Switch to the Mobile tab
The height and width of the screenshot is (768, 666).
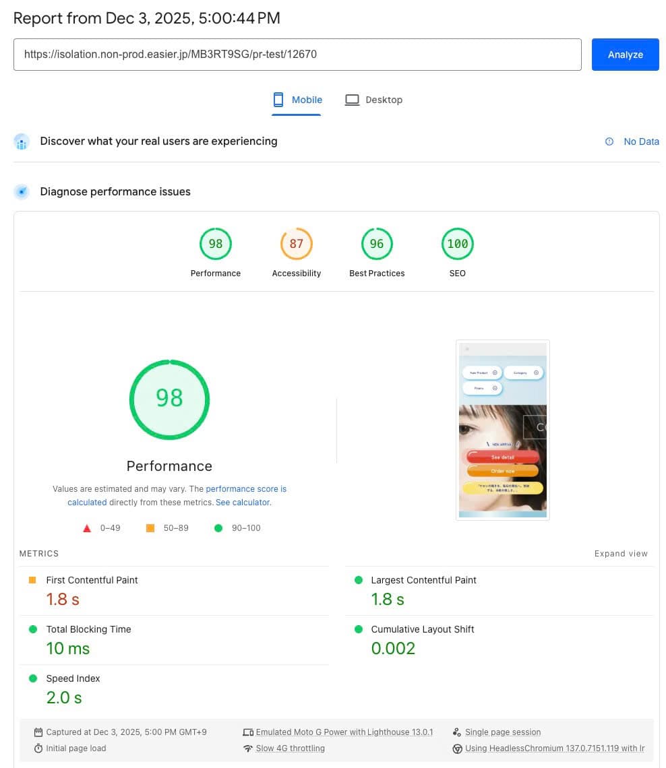click(307, 100)
